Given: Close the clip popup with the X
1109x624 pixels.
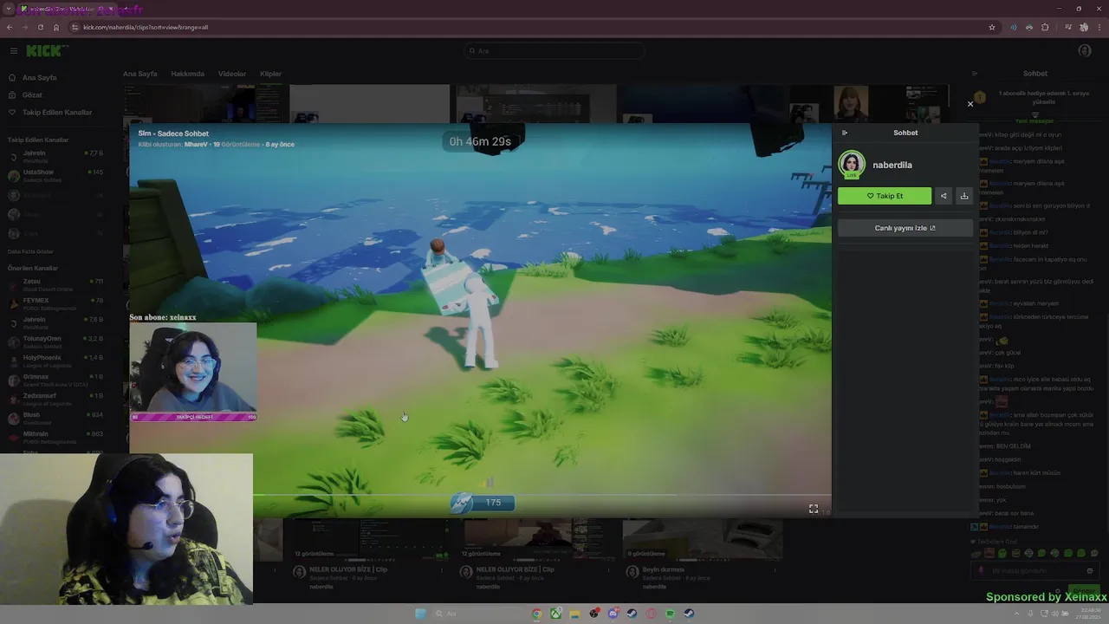Looking at the screenshot, I should click(x=970, y=104).
